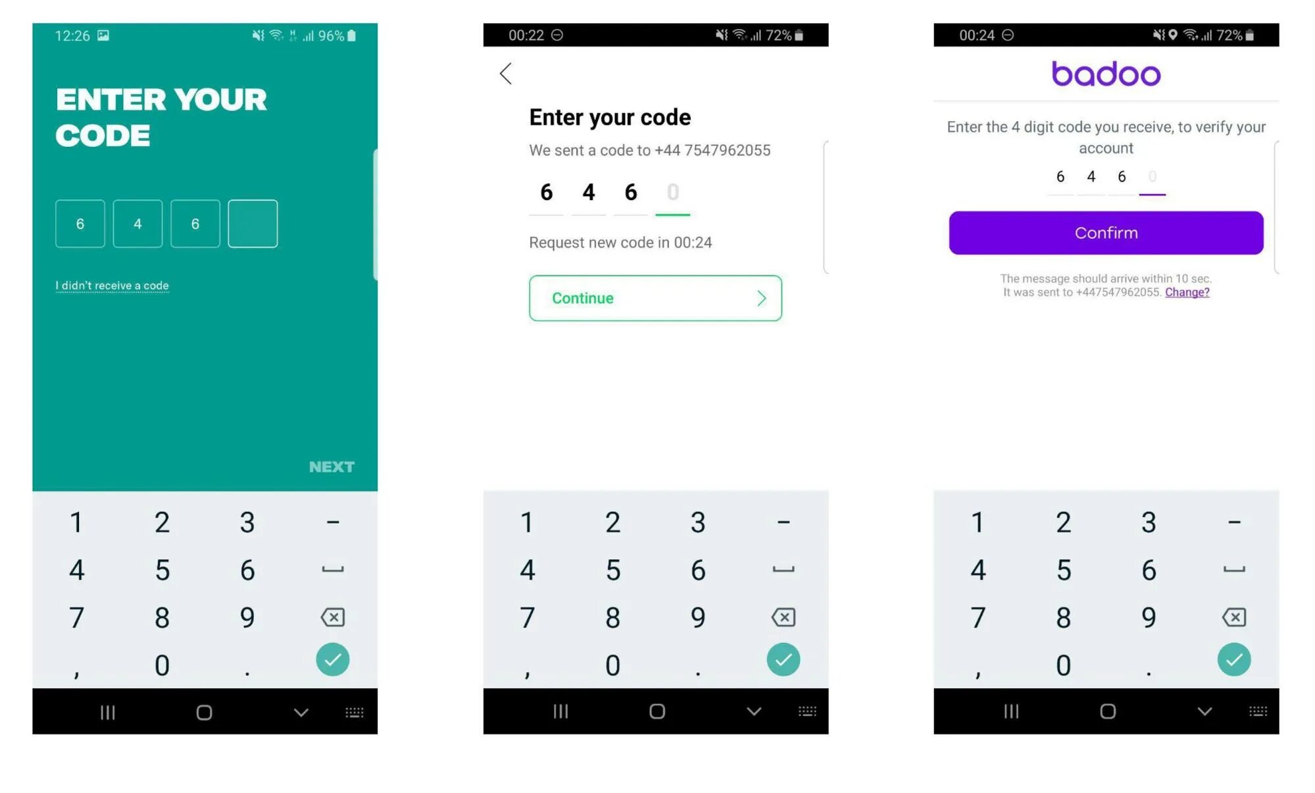The height and width of the screenshot is (793, 1315).
Task: Click the Confirm button on Badoo screen
Action: click(x=1106, y=232)
